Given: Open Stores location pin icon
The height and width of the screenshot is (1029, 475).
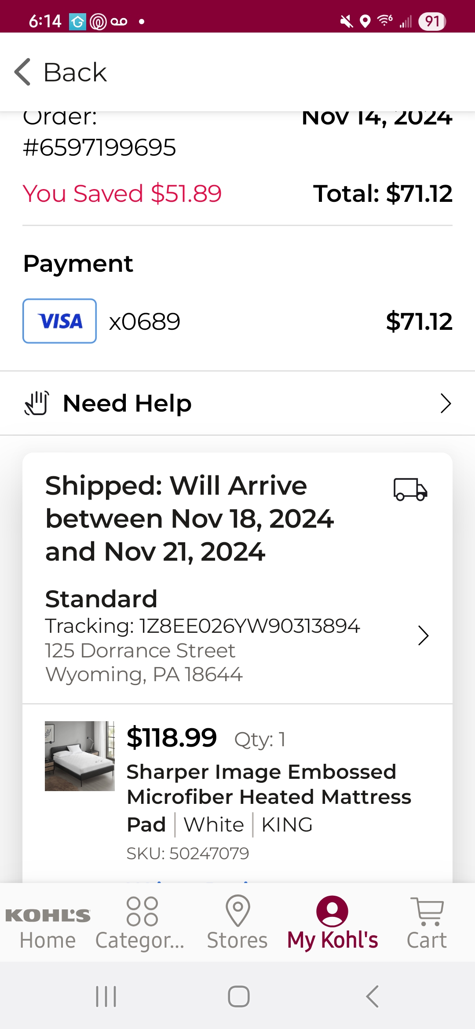Looking at the screenshot, I should [x=237, y=911].
